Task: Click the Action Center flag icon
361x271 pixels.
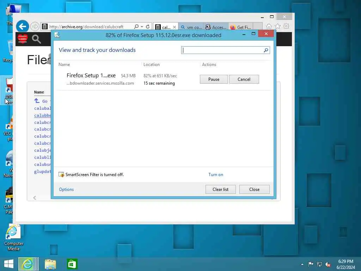Action: (311, 264)
